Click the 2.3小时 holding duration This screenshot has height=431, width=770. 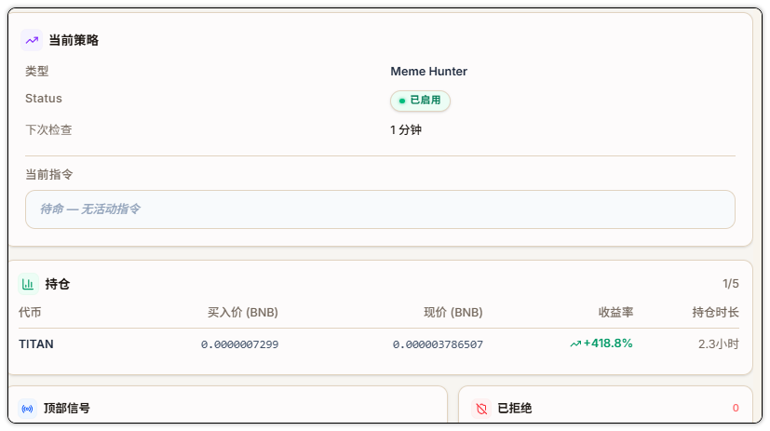(x=719, y=344)
